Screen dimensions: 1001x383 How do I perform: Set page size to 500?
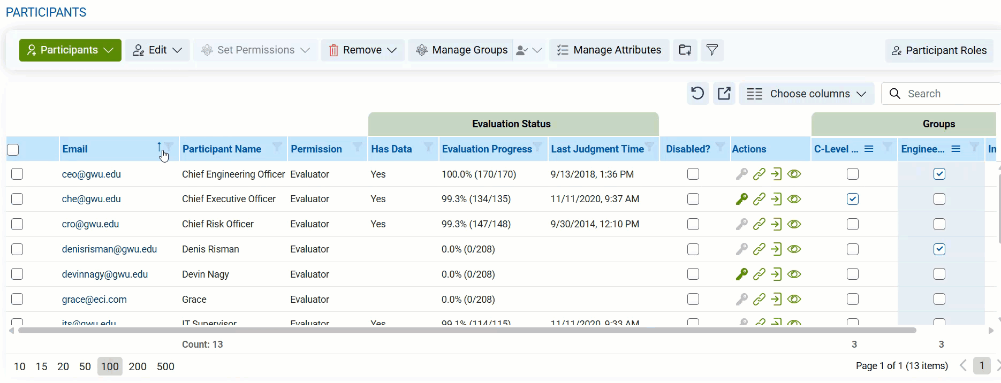(x=165, y=366)
